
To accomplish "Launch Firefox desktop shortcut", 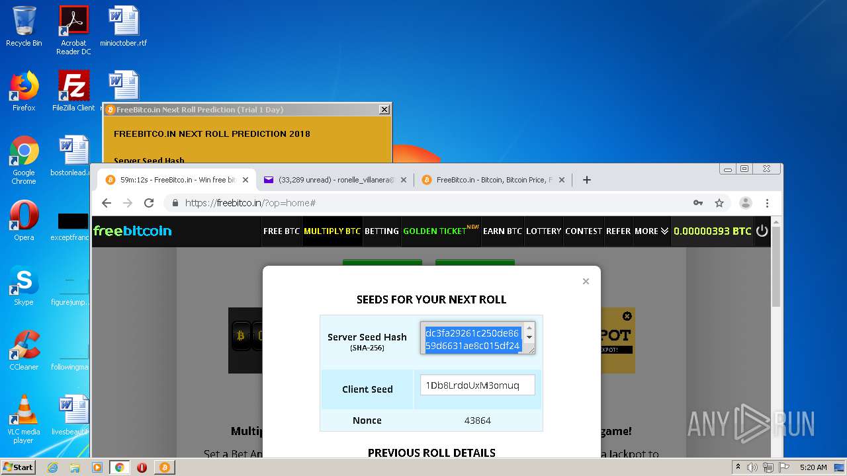I will click(x=24, y=91).
